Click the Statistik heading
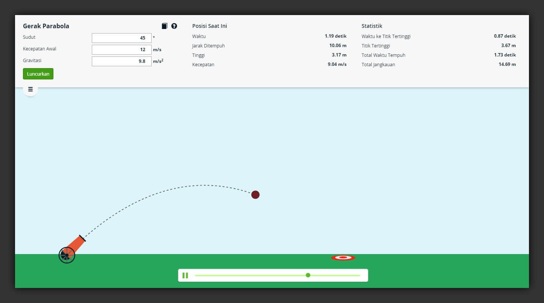Image resolution: width=544 pixels, height=303 pixels. tap(372, 26)
